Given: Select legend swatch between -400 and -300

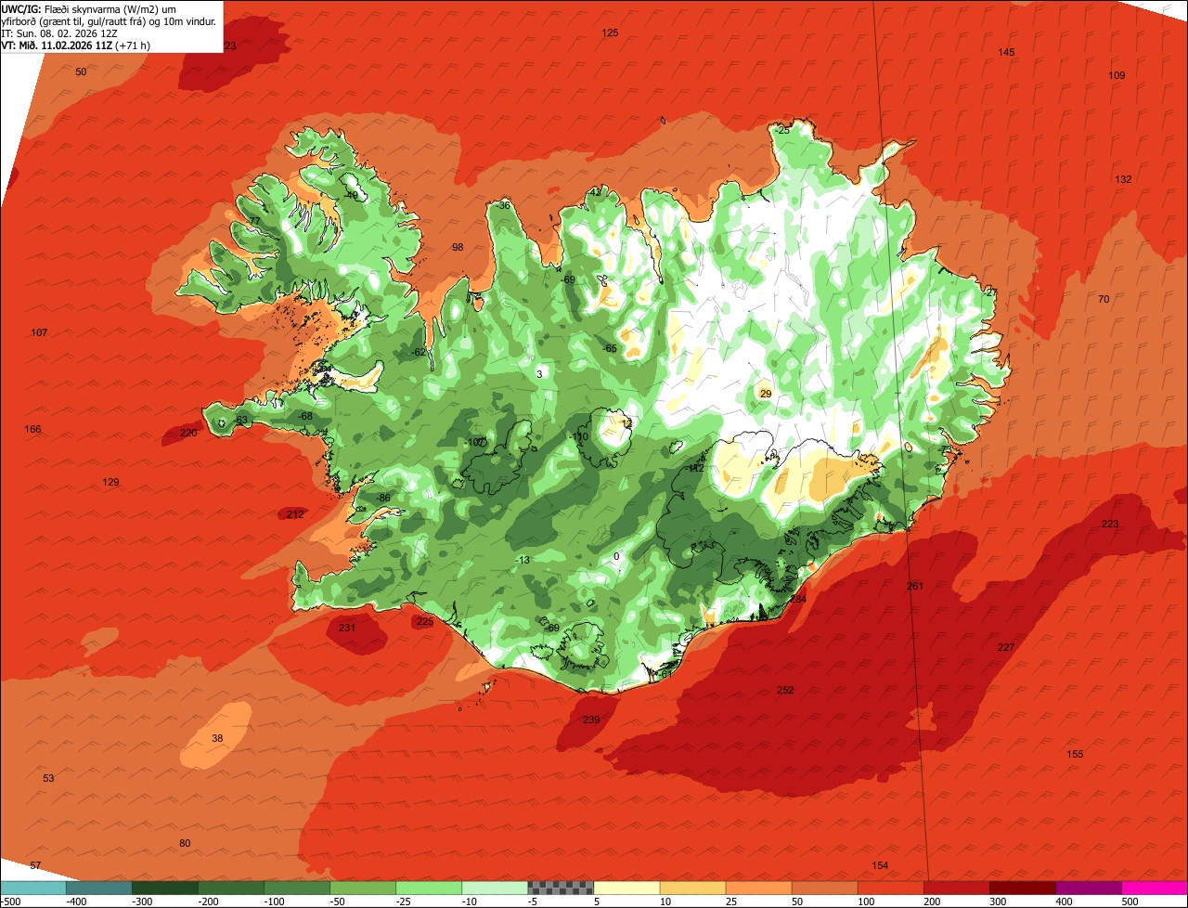Looking at the screenshot, I should tap(98, 888).
